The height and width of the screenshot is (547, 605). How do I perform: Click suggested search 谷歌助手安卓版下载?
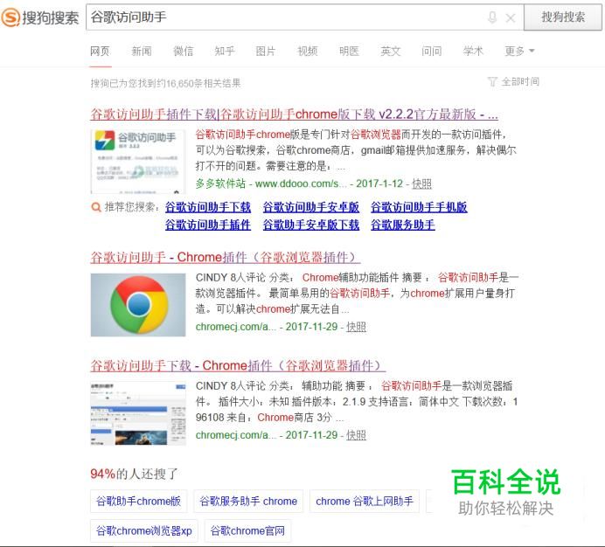311,225
